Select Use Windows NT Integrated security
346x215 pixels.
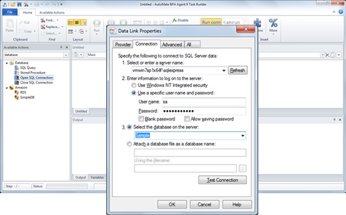coord(134,85)
